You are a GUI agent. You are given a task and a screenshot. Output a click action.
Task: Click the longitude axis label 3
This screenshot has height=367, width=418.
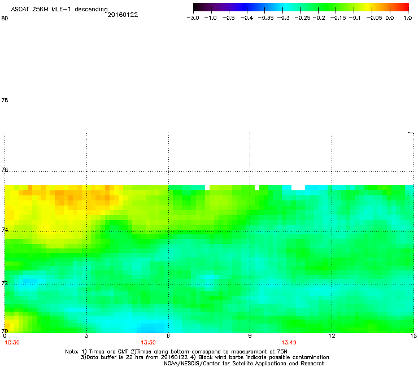click(x=86, y=336)
